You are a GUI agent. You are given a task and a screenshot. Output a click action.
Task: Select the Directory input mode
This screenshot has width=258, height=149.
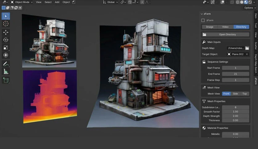click(x=241, y=27)
